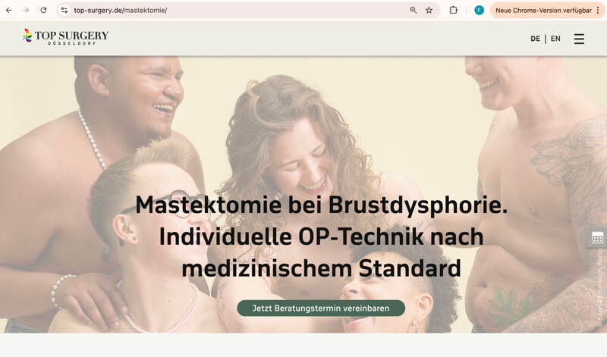The image size is (607, 357).
Task: Open the hamburger navigation menu
Action: point(579,39)
